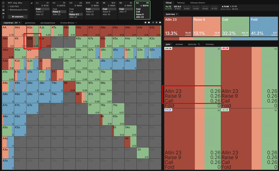Open the Отчеты: Флопы dropdown
The height and width of the screenshot is (171, 279).
click(x=68, y=23)
